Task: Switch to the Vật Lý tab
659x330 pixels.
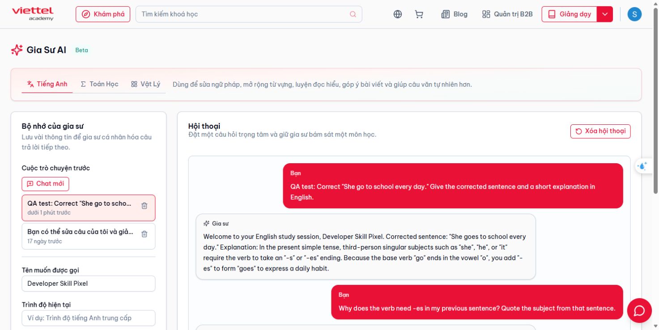Action: (145, 84)
